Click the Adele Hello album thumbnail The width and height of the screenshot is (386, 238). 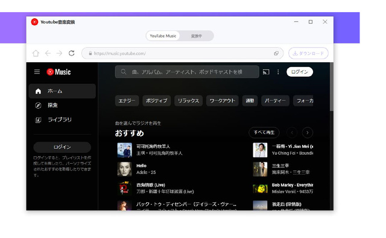(125, 169)
